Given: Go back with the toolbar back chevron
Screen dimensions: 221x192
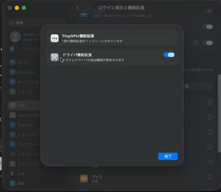Looking at the screenshot, I should [78, 8].
